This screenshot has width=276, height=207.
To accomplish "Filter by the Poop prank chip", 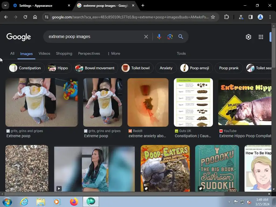I will coord(229,68).
